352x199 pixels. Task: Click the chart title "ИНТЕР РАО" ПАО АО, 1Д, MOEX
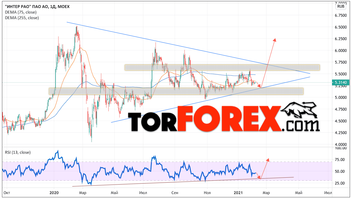pos(37,7)
